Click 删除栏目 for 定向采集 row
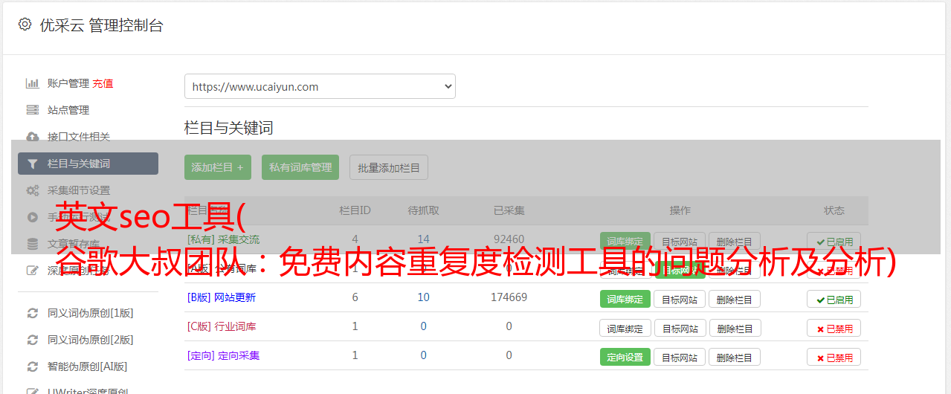Viewport: 951px width, 394px height. (735, 357)
